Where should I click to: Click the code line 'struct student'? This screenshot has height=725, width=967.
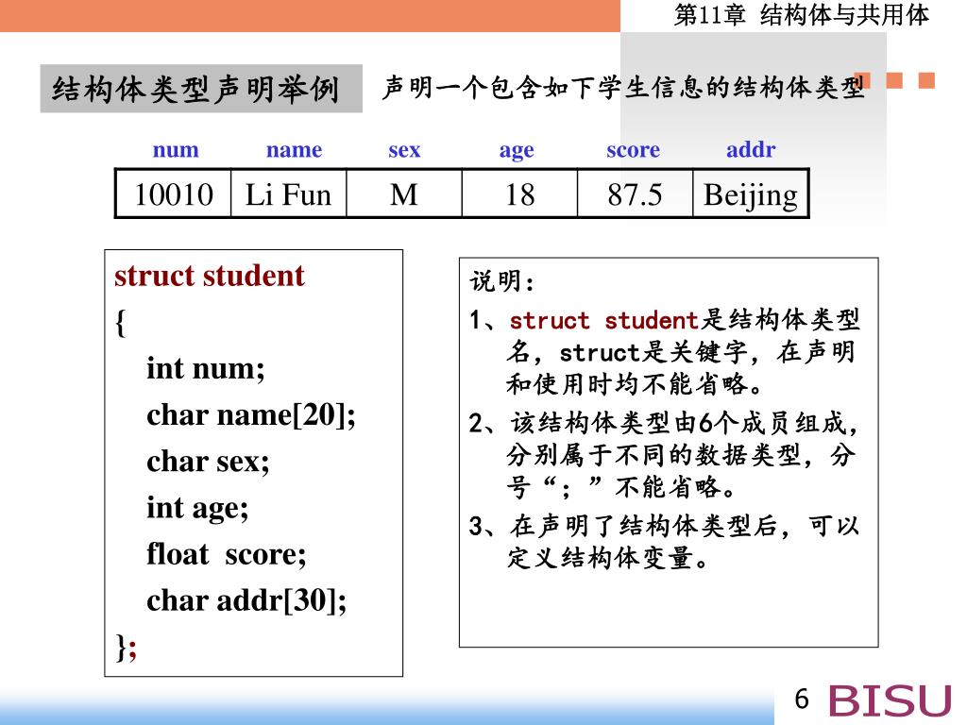[209, 276]
